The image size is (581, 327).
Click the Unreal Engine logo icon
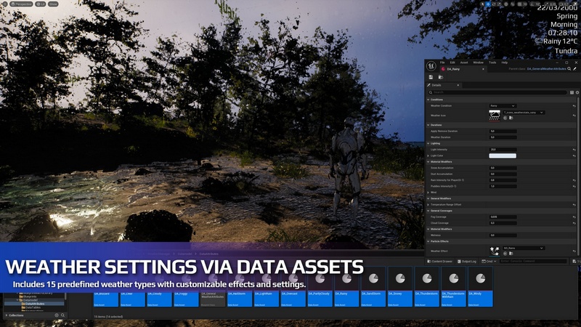(430, 65)
